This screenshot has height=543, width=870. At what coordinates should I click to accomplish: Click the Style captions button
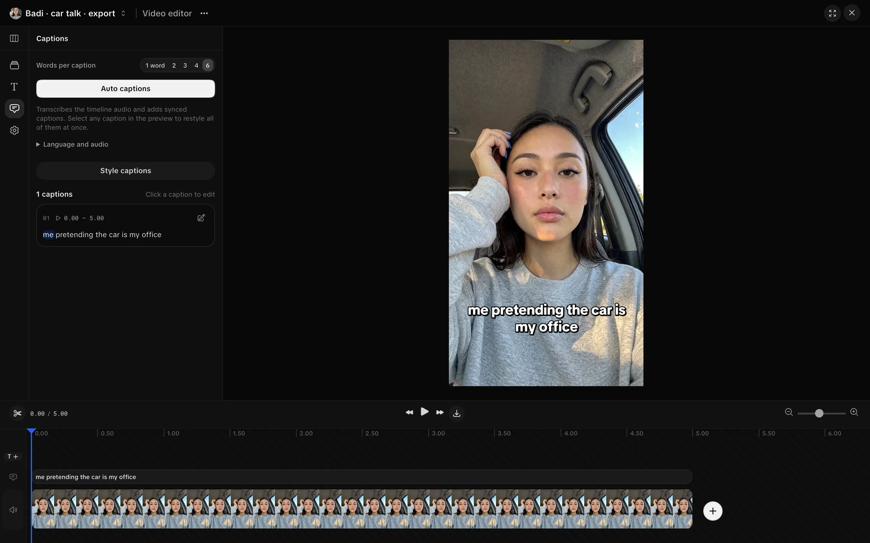(x=125, y=171)
